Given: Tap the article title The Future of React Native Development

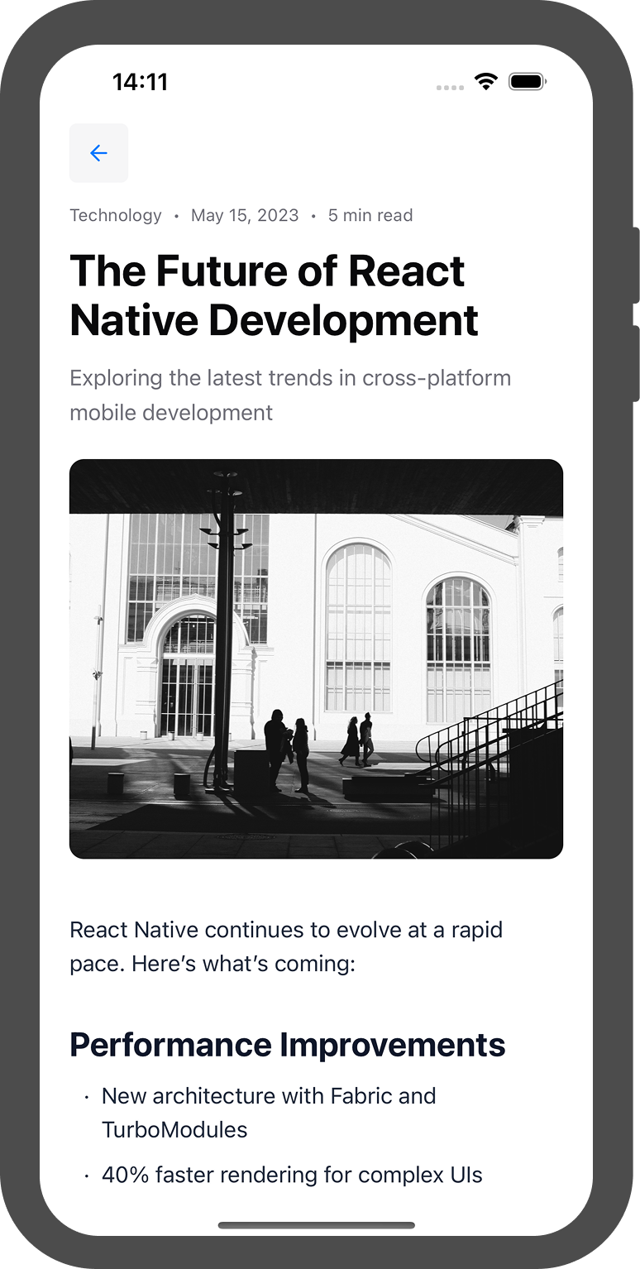Looking at the screenshot, I should click(275, 295).
